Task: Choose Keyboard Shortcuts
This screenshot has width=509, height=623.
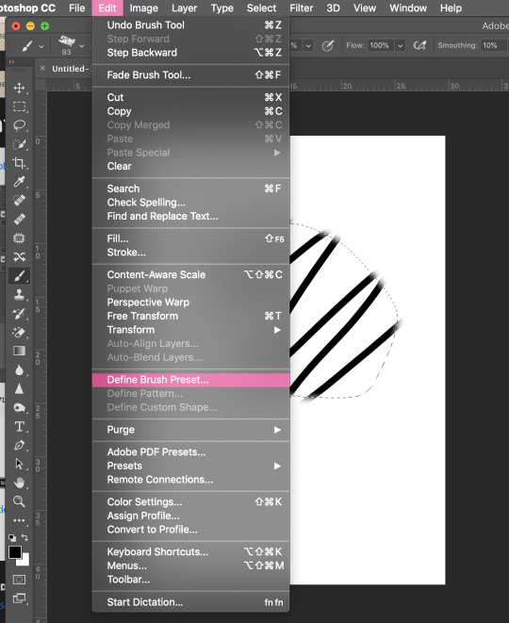Action: 190,552
